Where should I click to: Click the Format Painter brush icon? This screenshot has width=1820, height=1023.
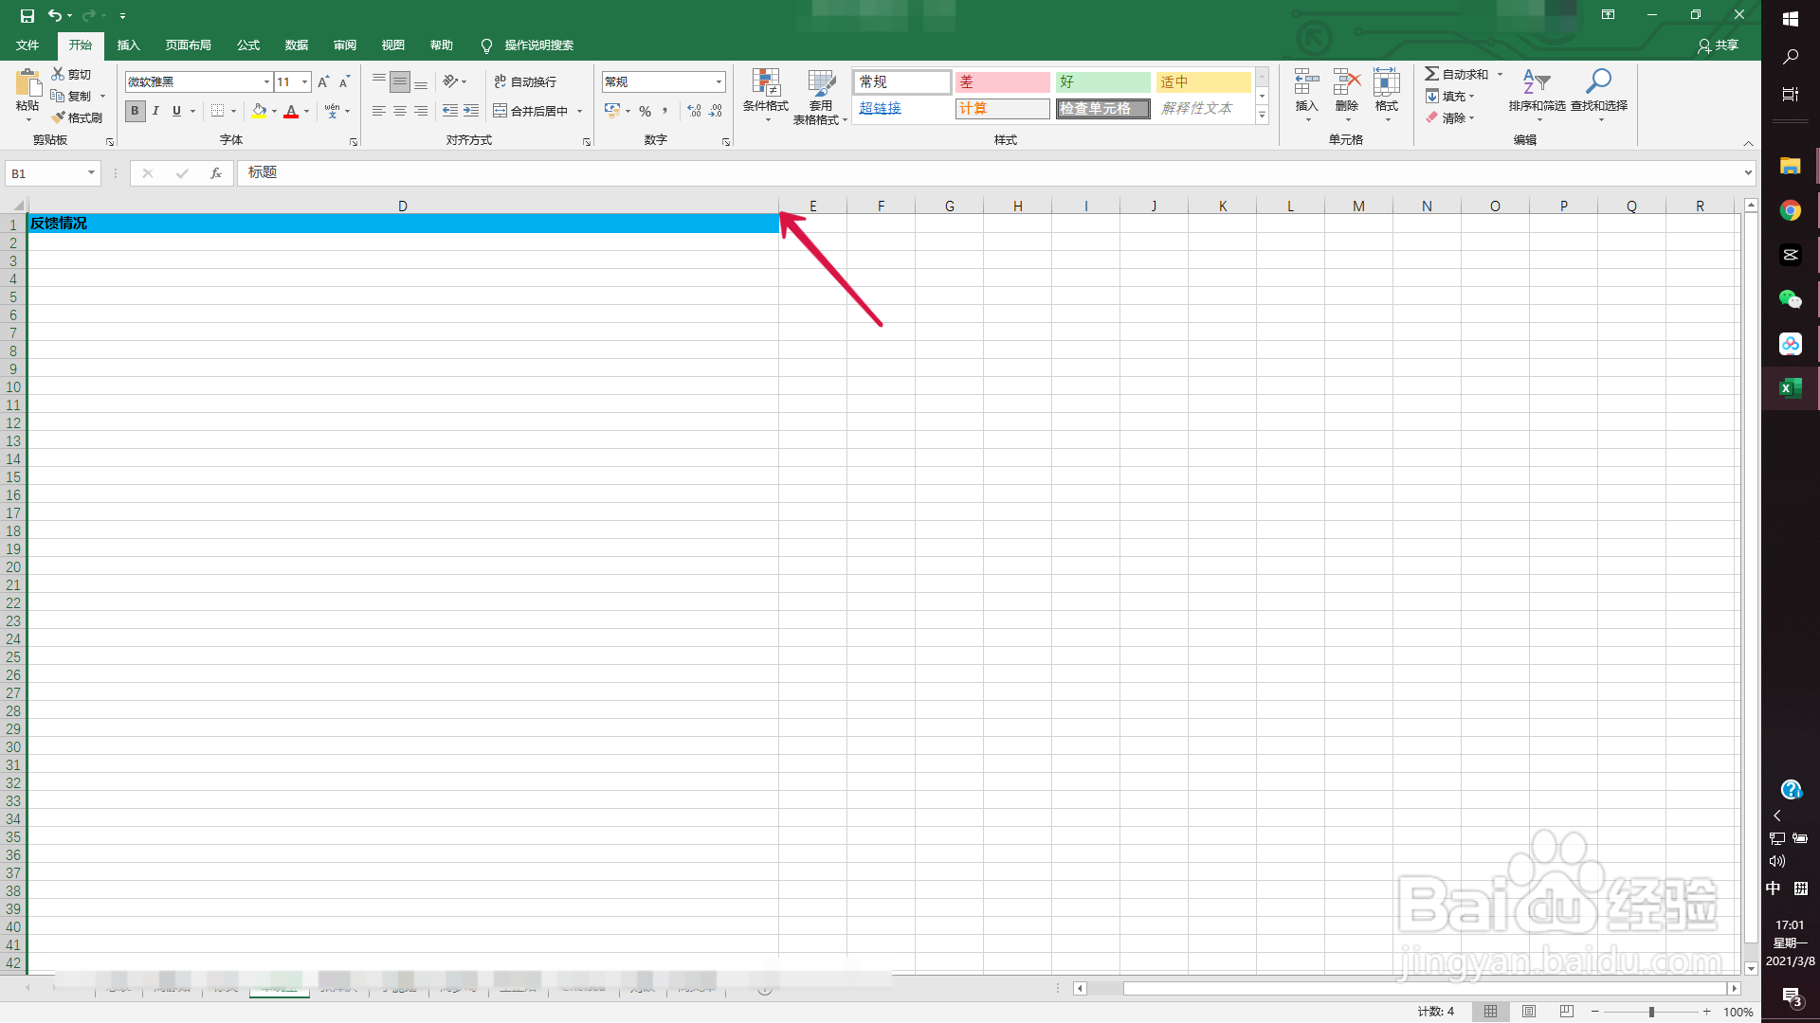(x=59, y=117)
